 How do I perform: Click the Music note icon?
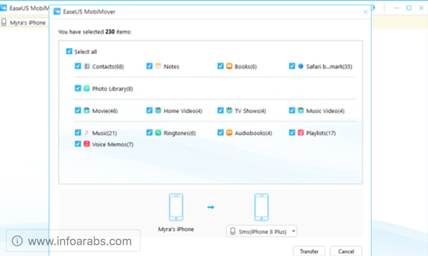tap(87, 133)
